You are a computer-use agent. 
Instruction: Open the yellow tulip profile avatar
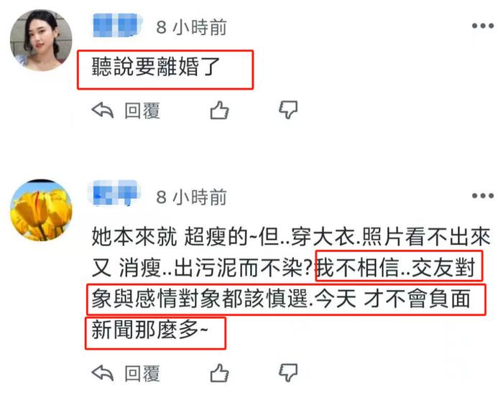(x=41, y=210)
